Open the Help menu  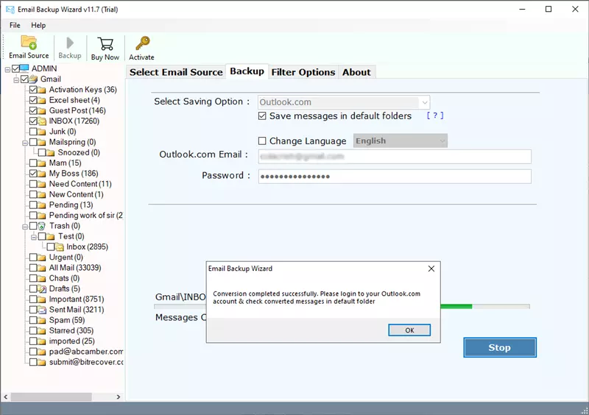pos(38,25)
